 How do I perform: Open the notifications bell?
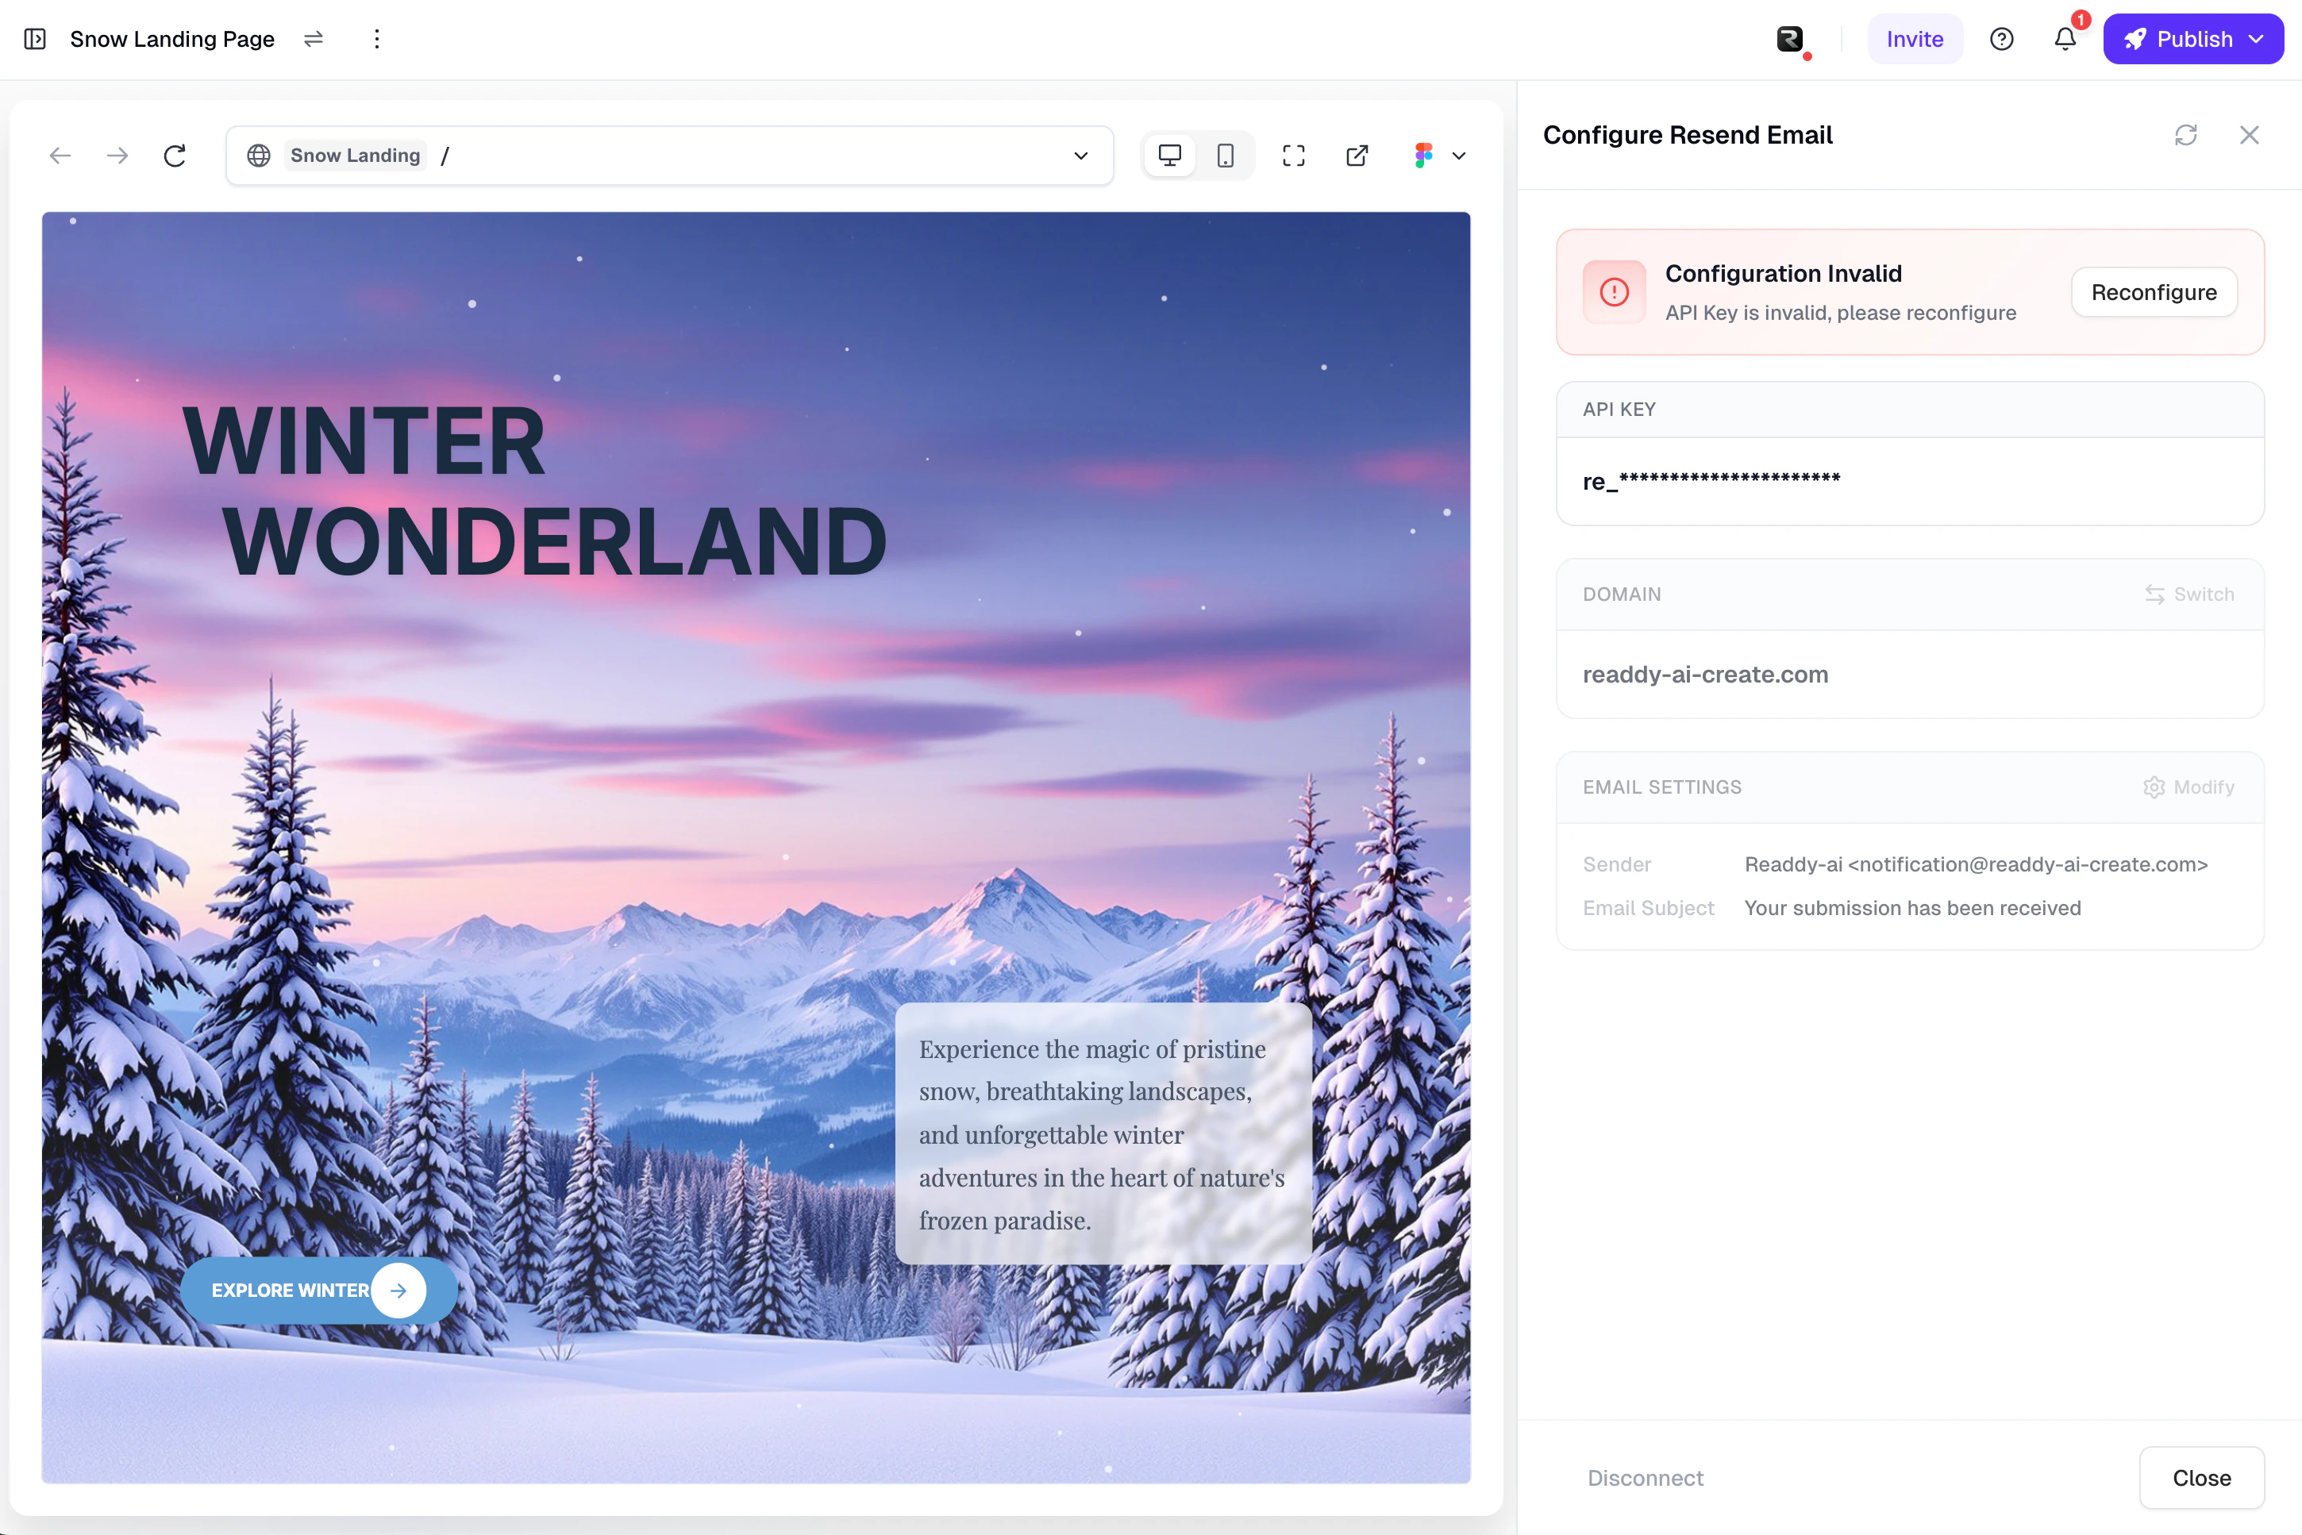pyautogui.click(x=2065, y=39)
